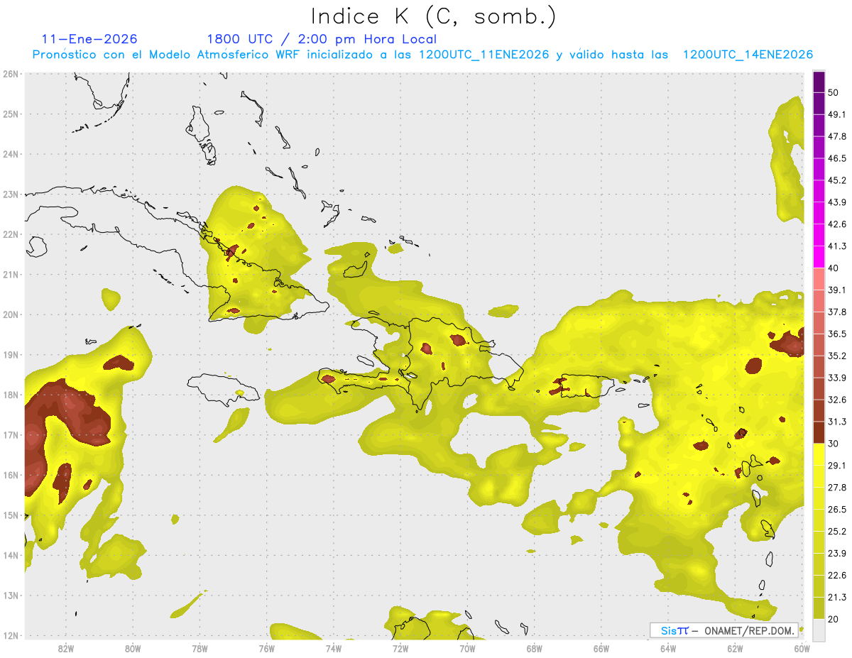The image size is (852, 658).
Task: Click the color bar label "37.8"
Action: tap(837, 312)
